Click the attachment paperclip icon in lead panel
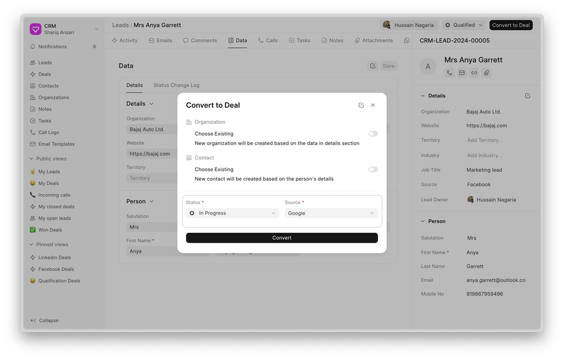 click(486, 73)
